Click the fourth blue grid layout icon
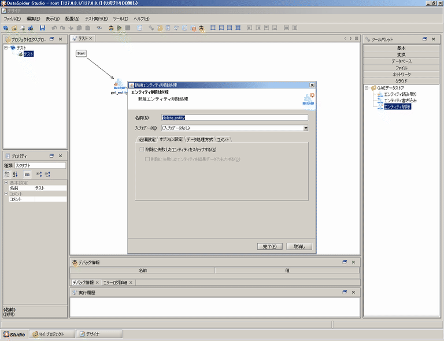444x341 pixels. tap(238, 28)
